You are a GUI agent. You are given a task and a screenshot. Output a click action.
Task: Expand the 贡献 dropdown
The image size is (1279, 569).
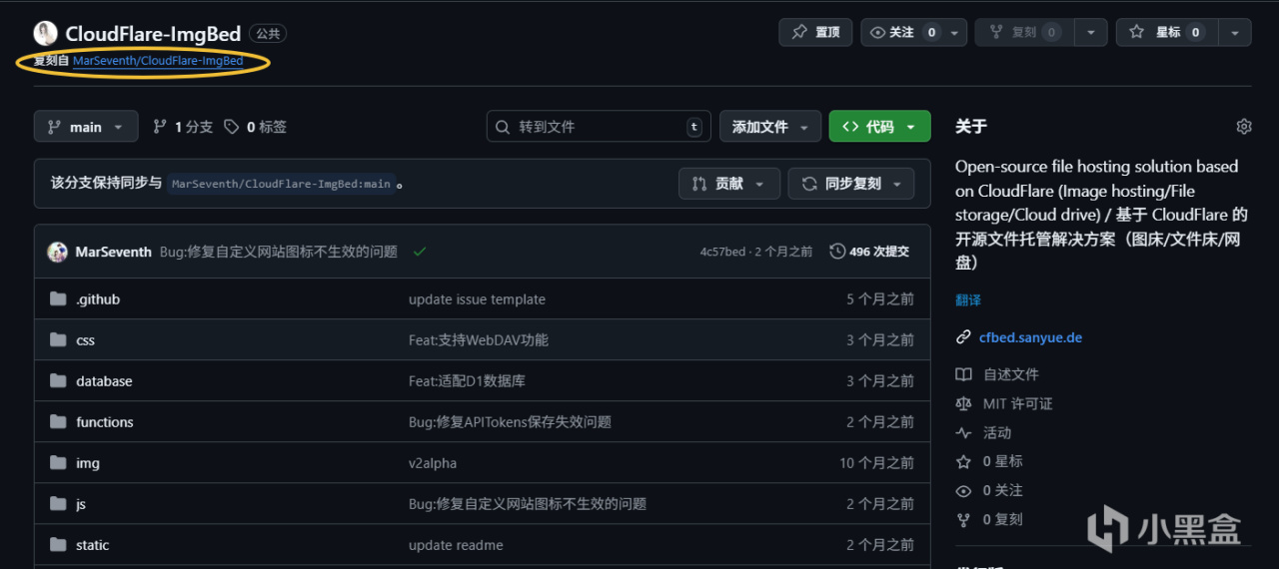click(x=728, y=184)
